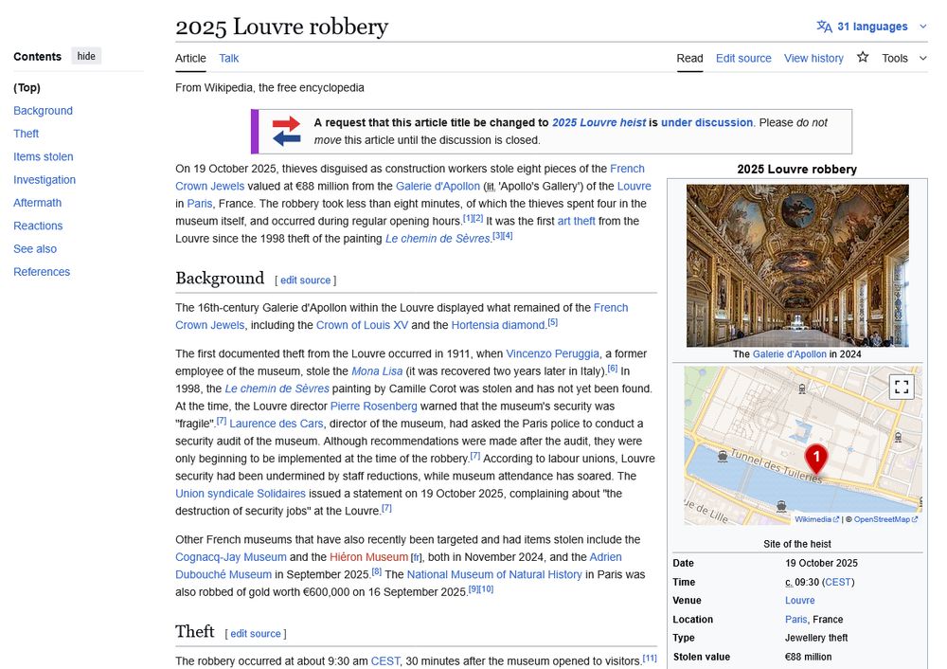Open the Louvre link under Venue
947x669 pixels.
tap(799, 600)
